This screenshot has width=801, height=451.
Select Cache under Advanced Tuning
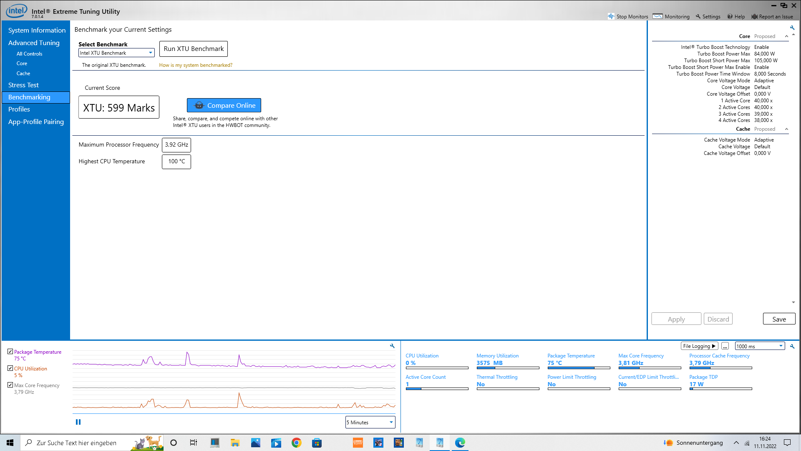pyautogui.click(x=23, y=73)
